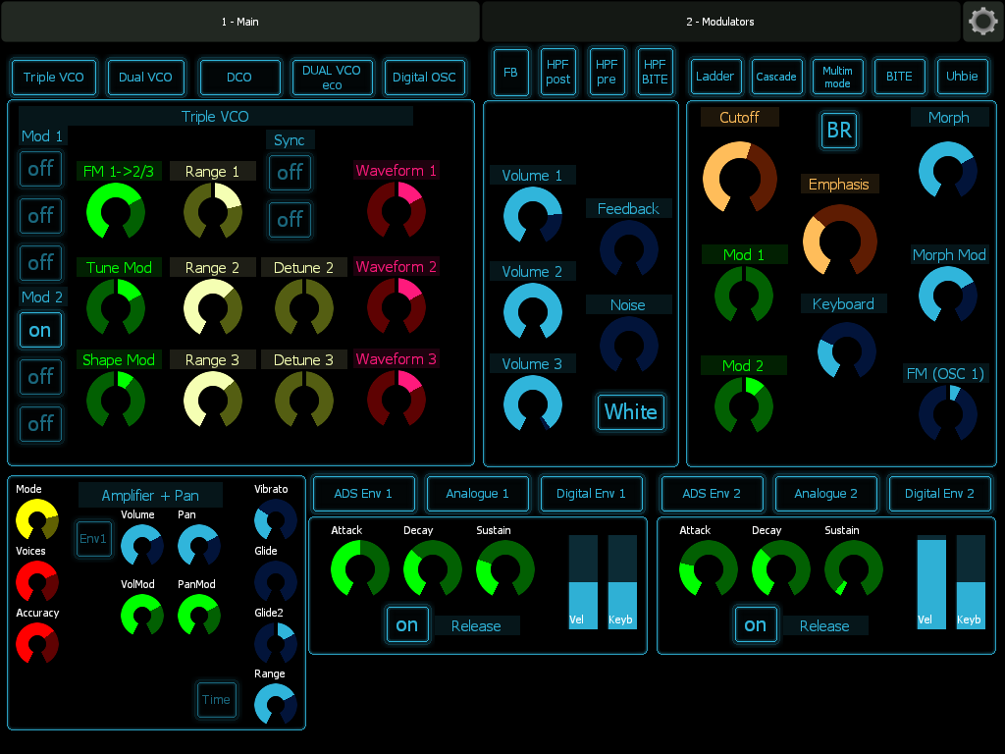Switch to the 1 - Main tab
1005x754 pixels.
[x=240, y=22]
